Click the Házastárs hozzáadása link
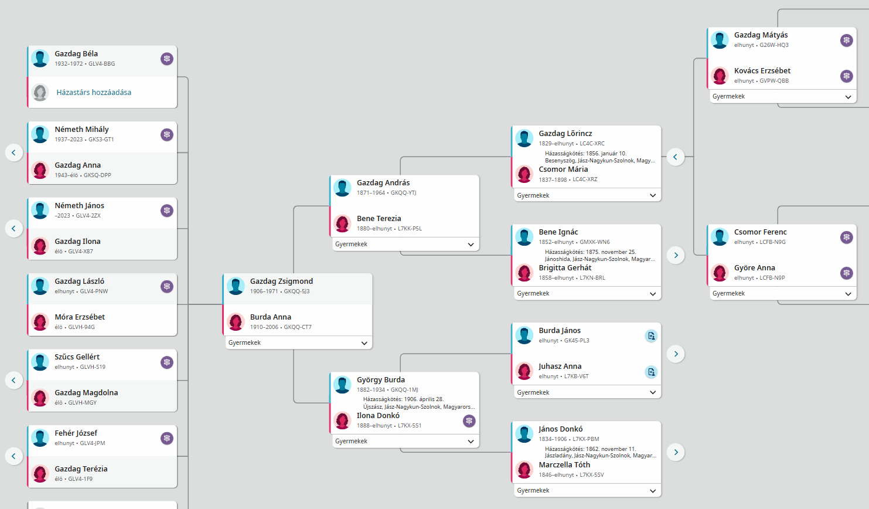The image size is (869, 509). 94,92
